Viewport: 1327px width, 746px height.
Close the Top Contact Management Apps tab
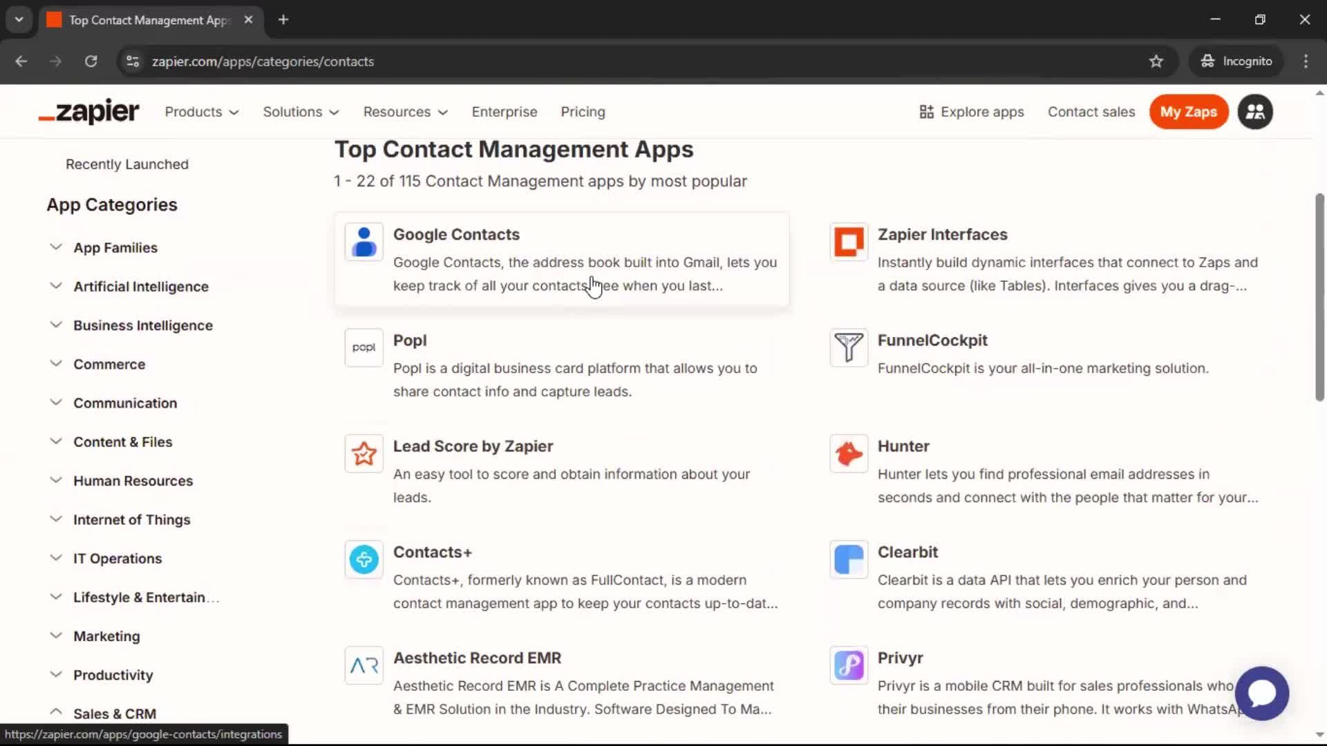pyautogui.click(x=248, y=19)
